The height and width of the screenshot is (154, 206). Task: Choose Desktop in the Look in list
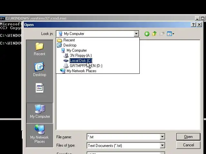(x=70, y=45)
